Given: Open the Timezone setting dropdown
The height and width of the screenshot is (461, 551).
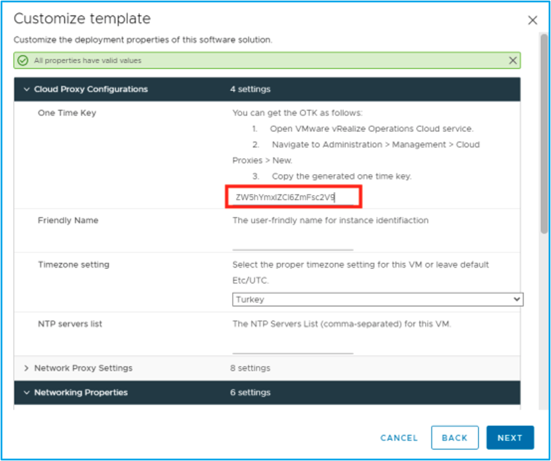Looking at the screenshot, I should pyautogui.click(x=377, y=300).
